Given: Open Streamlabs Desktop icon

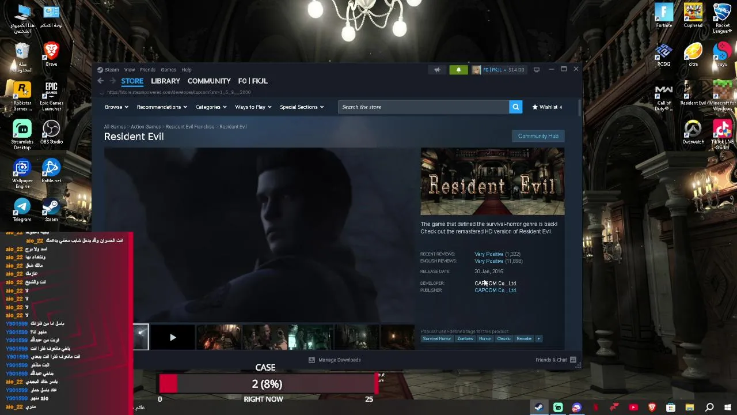Looking at the screenshot, I should pos(22,135).
